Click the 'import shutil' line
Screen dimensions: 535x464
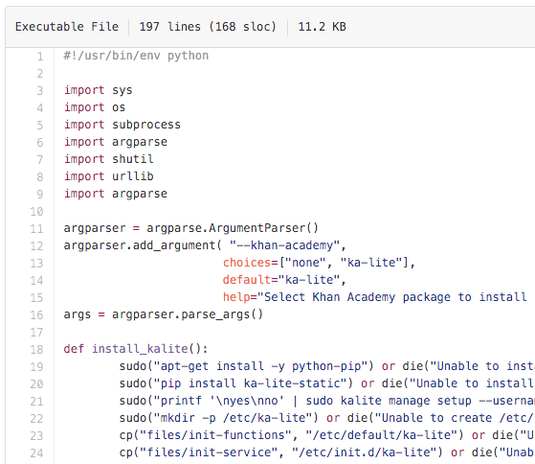(108, 159)
